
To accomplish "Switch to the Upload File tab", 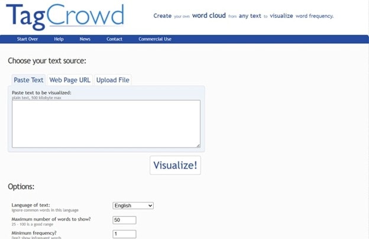I will coord(113,80).
